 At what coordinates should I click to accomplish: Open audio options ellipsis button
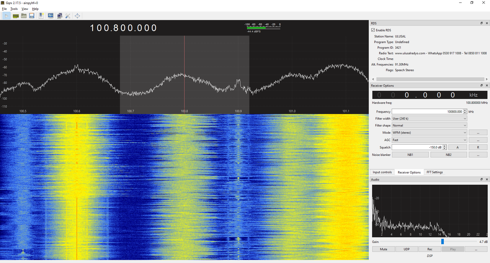pyautogui.click(x=476, y=249)
